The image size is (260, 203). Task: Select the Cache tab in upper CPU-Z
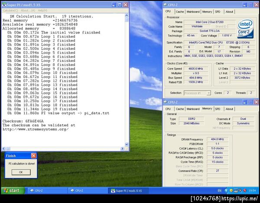coord(180,12)
